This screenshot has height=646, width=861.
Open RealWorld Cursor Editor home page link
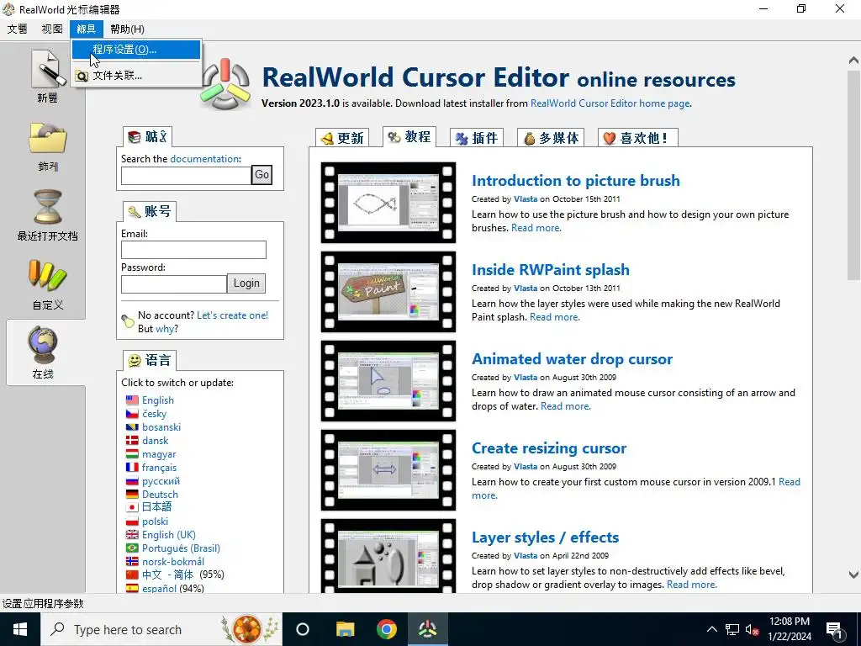pyautogui.click(x=610, y=103)
